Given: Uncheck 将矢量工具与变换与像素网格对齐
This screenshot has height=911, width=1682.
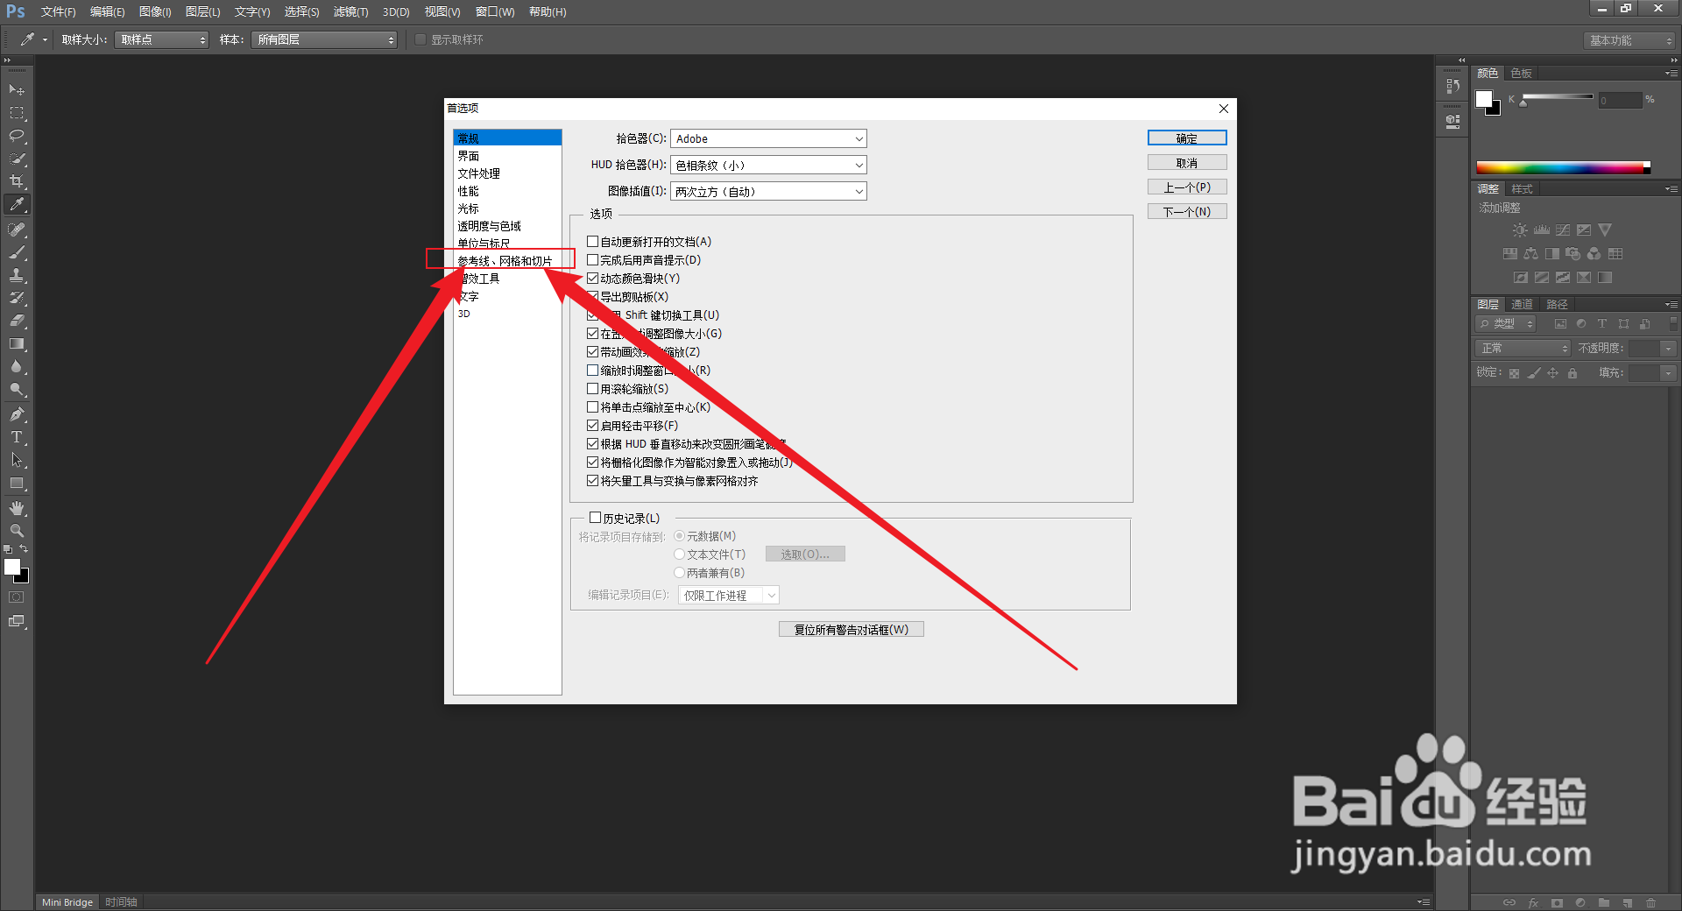Looking at the screenshot, I should coord(593,481).
